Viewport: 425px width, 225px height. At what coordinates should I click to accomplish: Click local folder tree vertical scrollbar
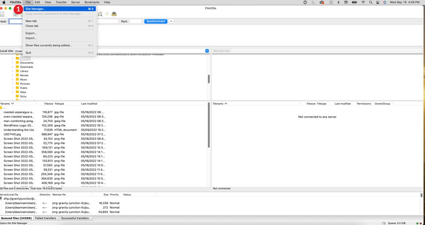coord(209,79)
